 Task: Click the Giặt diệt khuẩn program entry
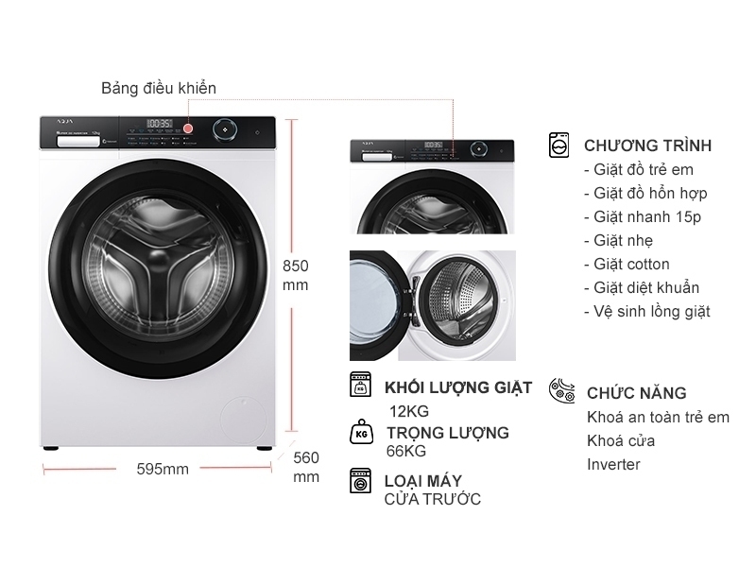[642, 288]
